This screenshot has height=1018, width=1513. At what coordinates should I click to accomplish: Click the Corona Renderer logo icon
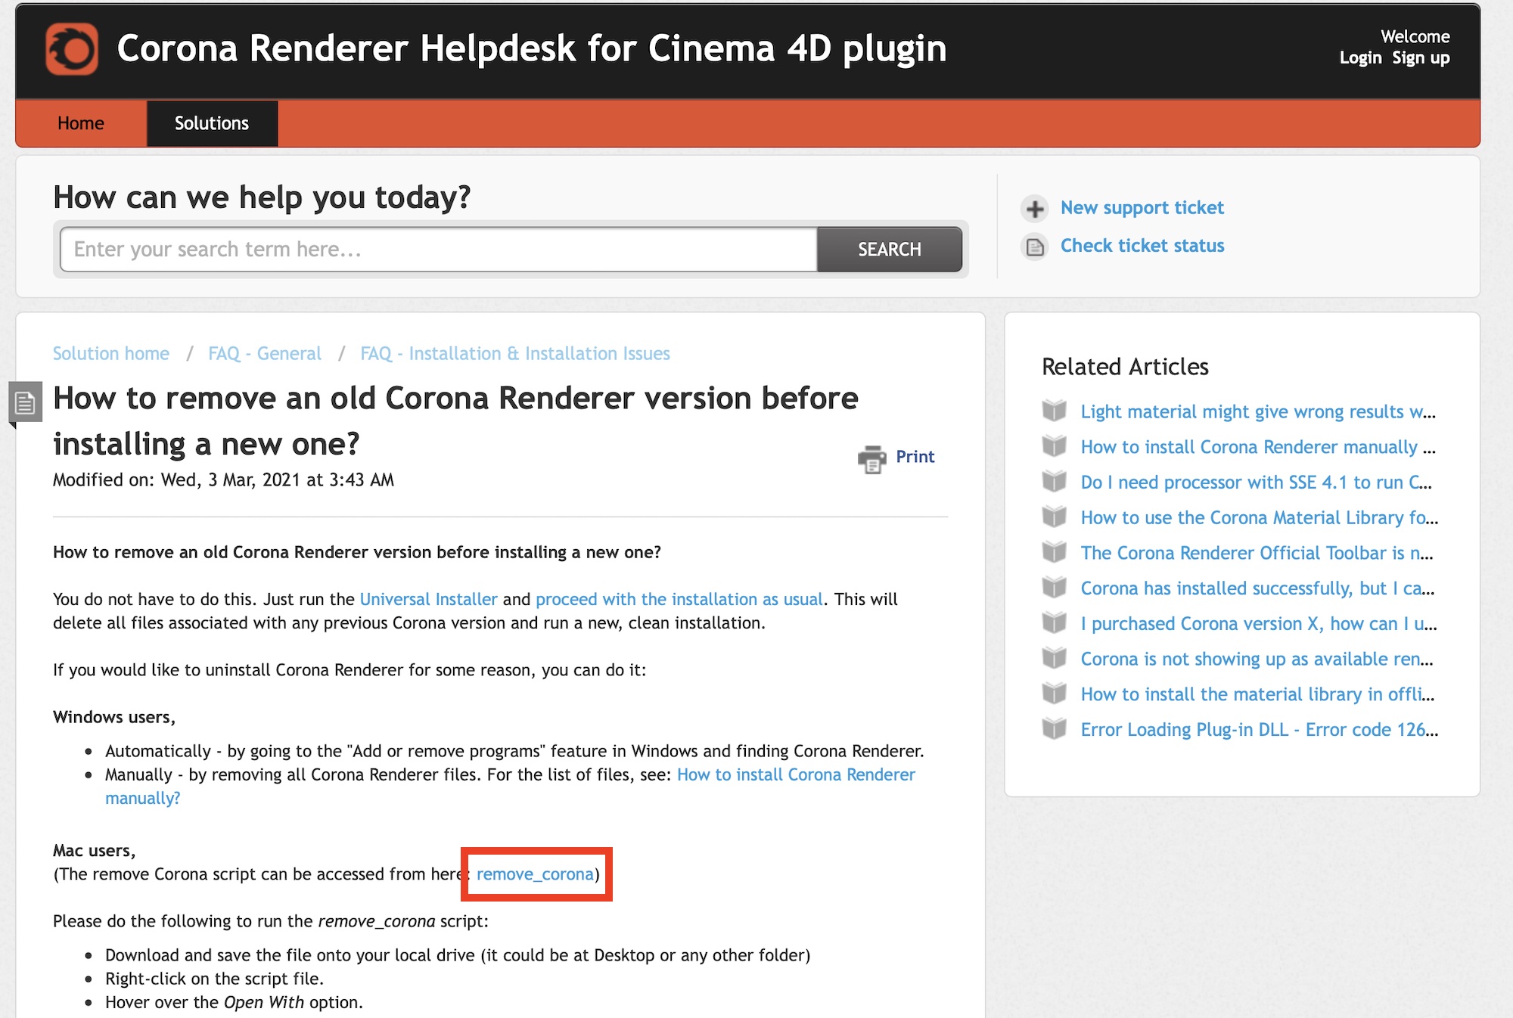click(72, 49)
